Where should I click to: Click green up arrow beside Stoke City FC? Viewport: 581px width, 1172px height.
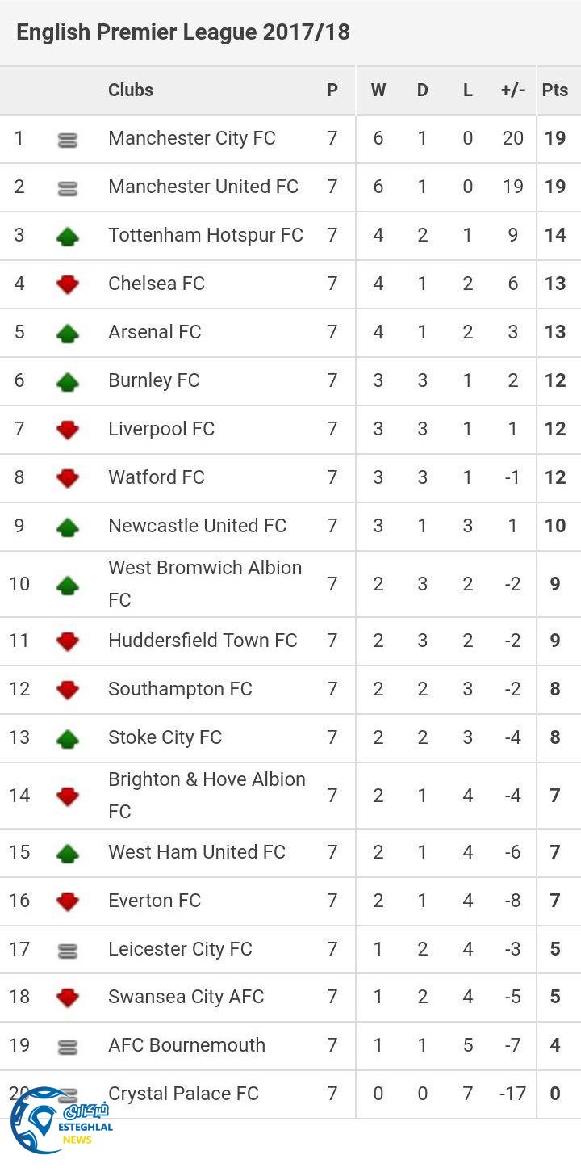(68, 738)
